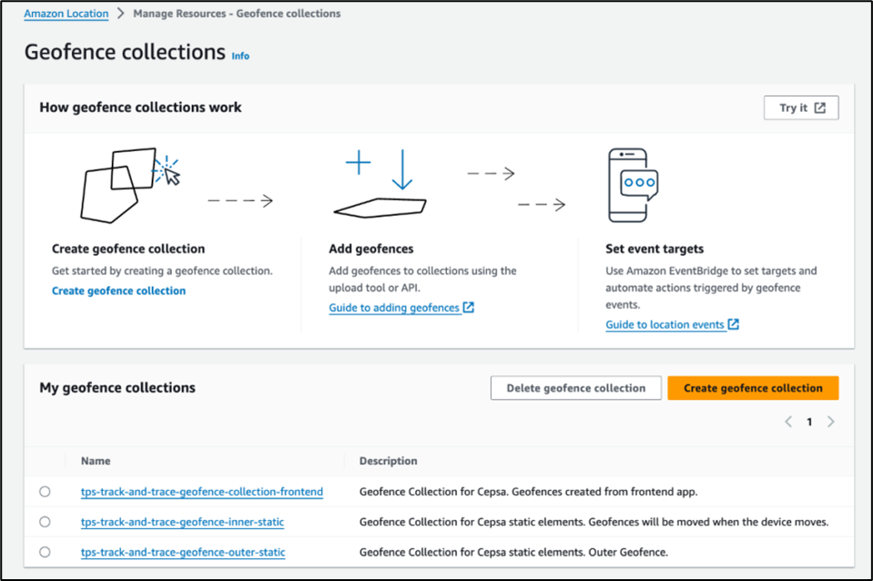Open the Create geofence collection text link
Screen dimensions: 873x581
118,290
